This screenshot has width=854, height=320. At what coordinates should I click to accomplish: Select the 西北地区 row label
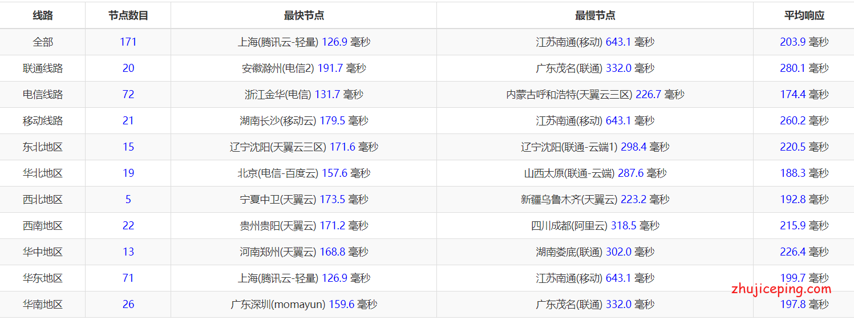pos(43,200)
